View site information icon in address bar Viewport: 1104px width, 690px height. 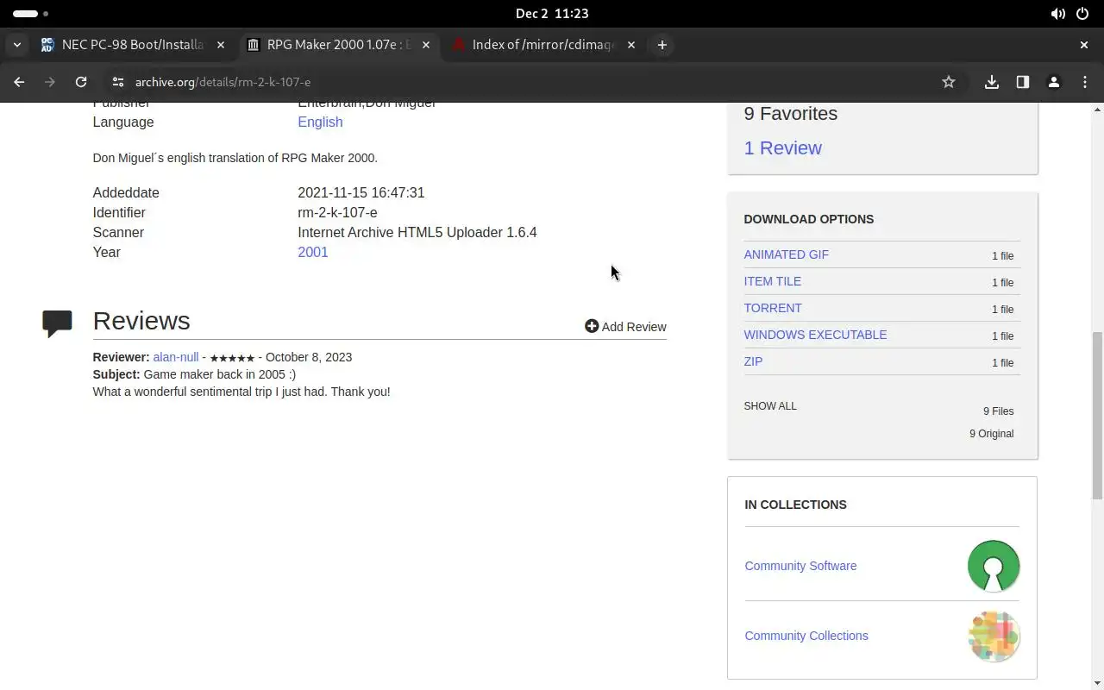tap(118, 82)
